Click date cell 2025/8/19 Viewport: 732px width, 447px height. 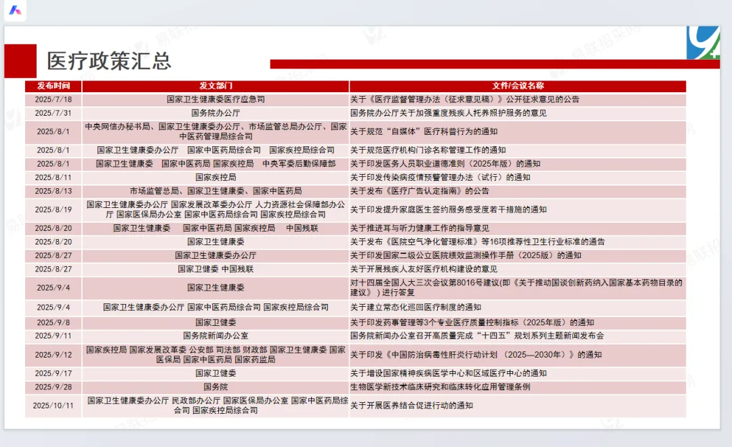(54, 209)
